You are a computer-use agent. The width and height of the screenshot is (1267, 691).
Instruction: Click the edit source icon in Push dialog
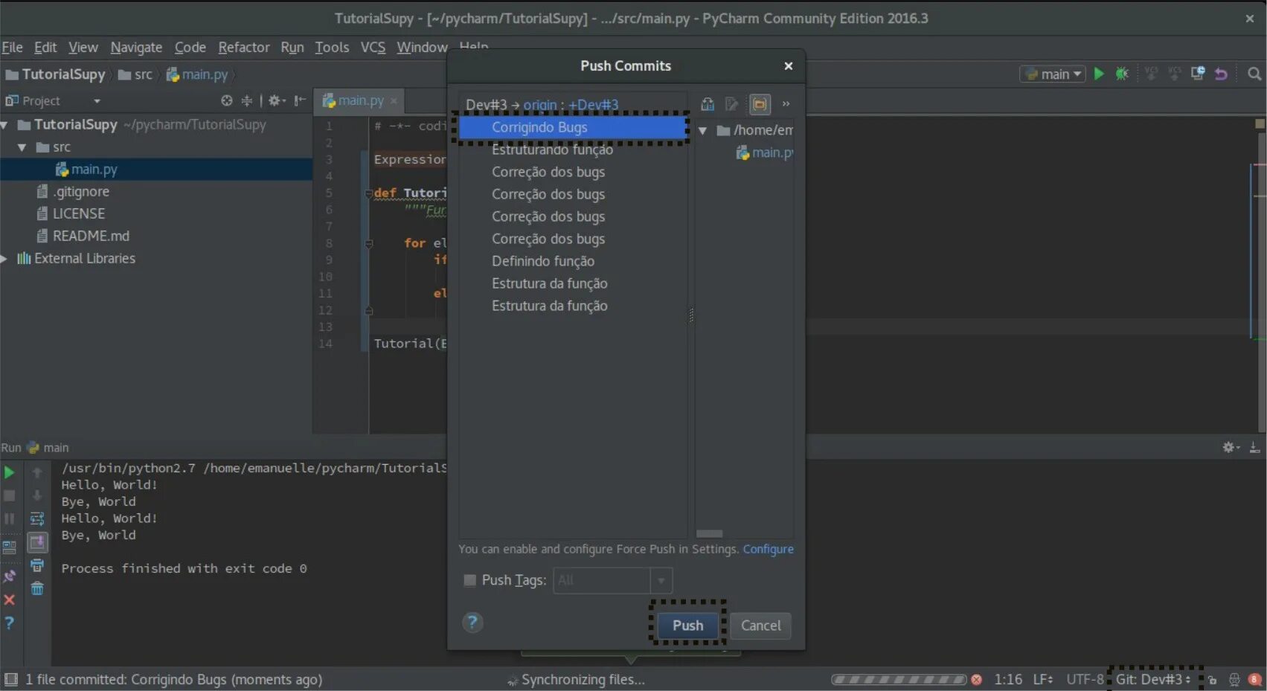pos(732,104)
